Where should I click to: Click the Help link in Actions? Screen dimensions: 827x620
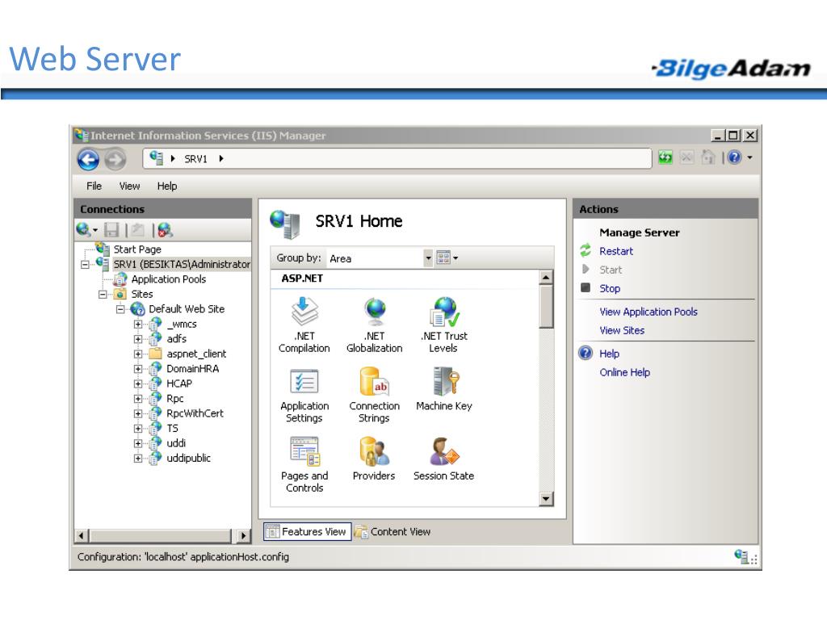[609, 354]
